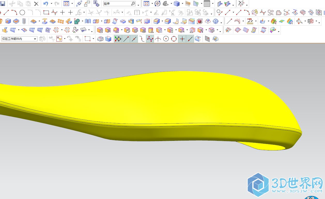Click the Delete Face icon with X

(108, 30)
